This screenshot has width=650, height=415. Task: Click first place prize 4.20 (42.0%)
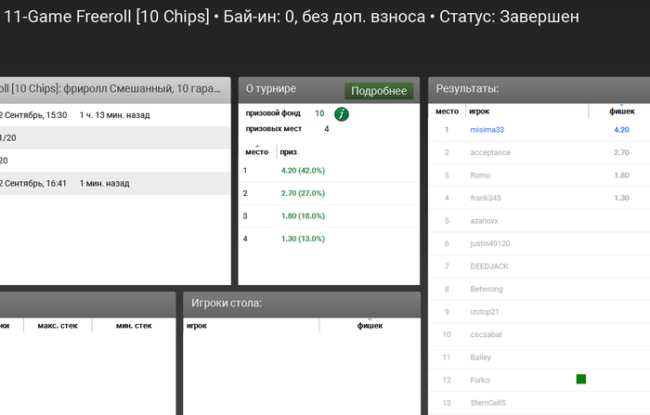pyautogui.click(x=303, y=171)
